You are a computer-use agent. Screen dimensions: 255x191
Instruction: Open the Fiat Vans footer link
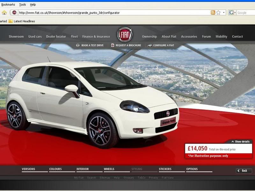[168, 178]
